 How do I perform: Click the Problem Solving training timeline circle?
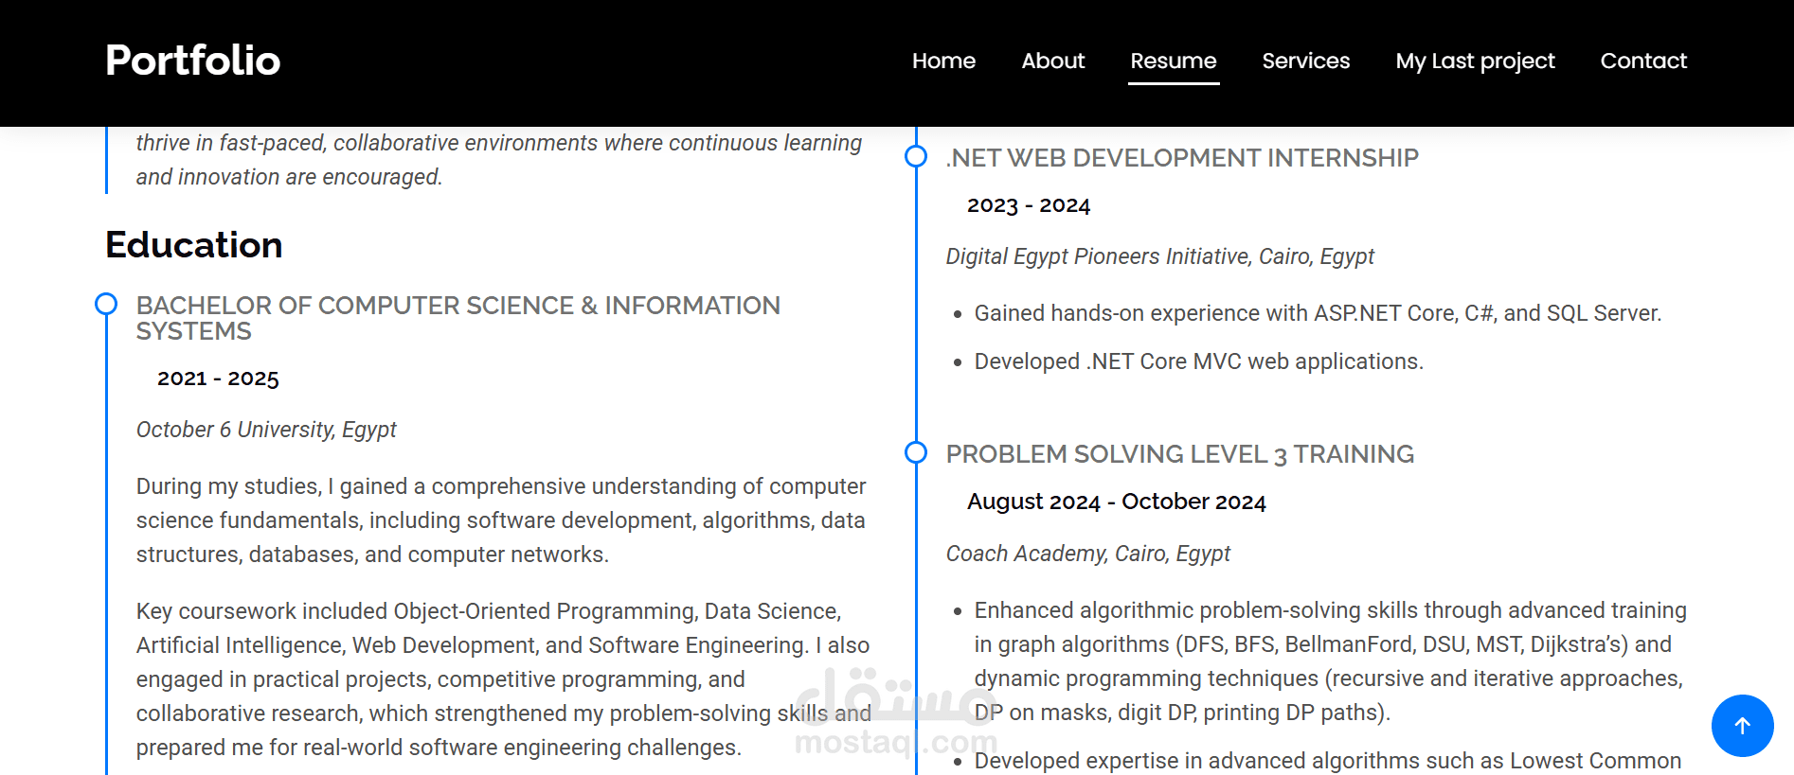[x=916, y=452]
